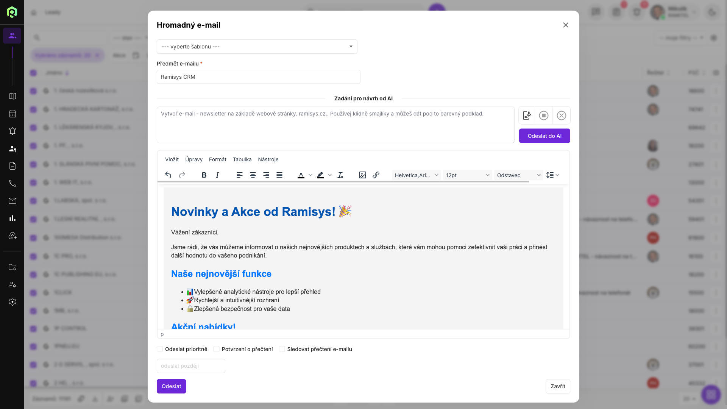Viewport: 727px width, 409px height.
Task: Open the Odstavec paragraph style dropdown
Action: coord(519,175)
